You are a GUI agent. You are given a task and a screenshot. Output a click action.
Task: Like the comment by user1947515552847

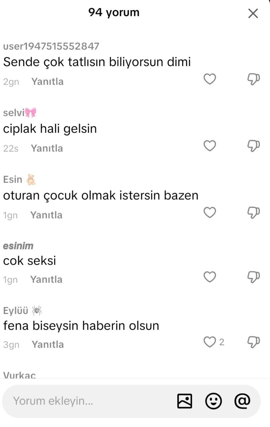210,79
